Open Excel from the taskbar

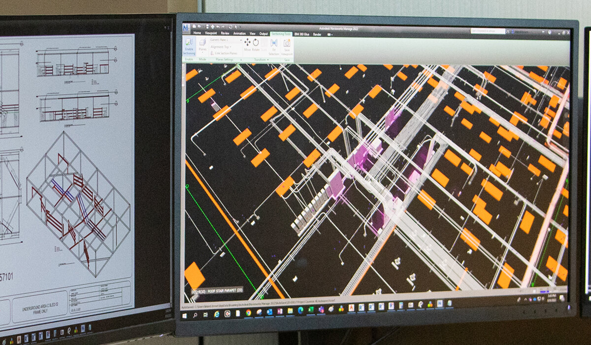pyautogui.click(x=311, y=310)
